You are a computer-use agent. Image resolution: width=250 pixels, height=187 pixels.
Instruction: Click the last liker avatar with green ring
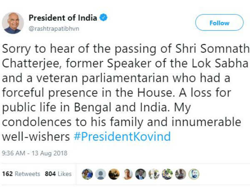tap(194, 174)
